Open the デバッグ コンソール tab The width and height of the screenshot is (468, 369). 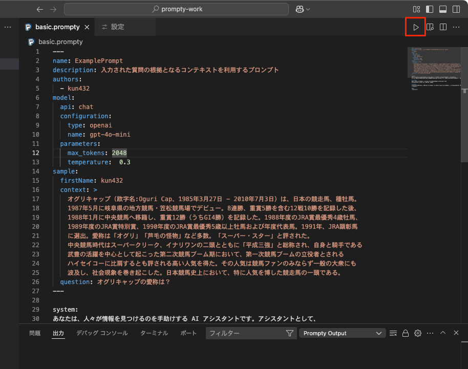[x=102, y=333]
